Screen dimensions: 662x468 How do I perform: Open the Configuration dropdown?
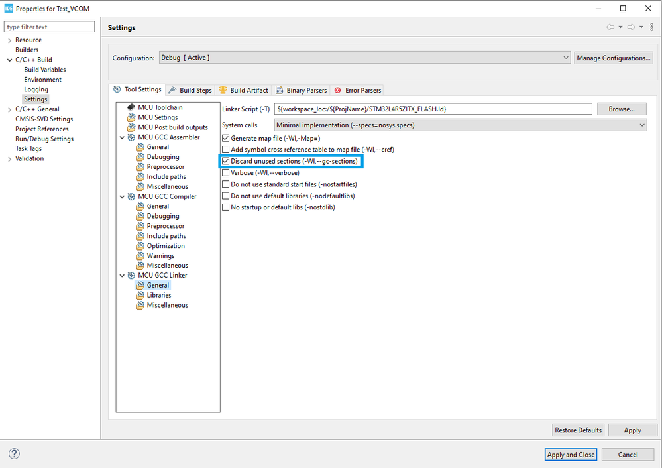tap(365, 58)
